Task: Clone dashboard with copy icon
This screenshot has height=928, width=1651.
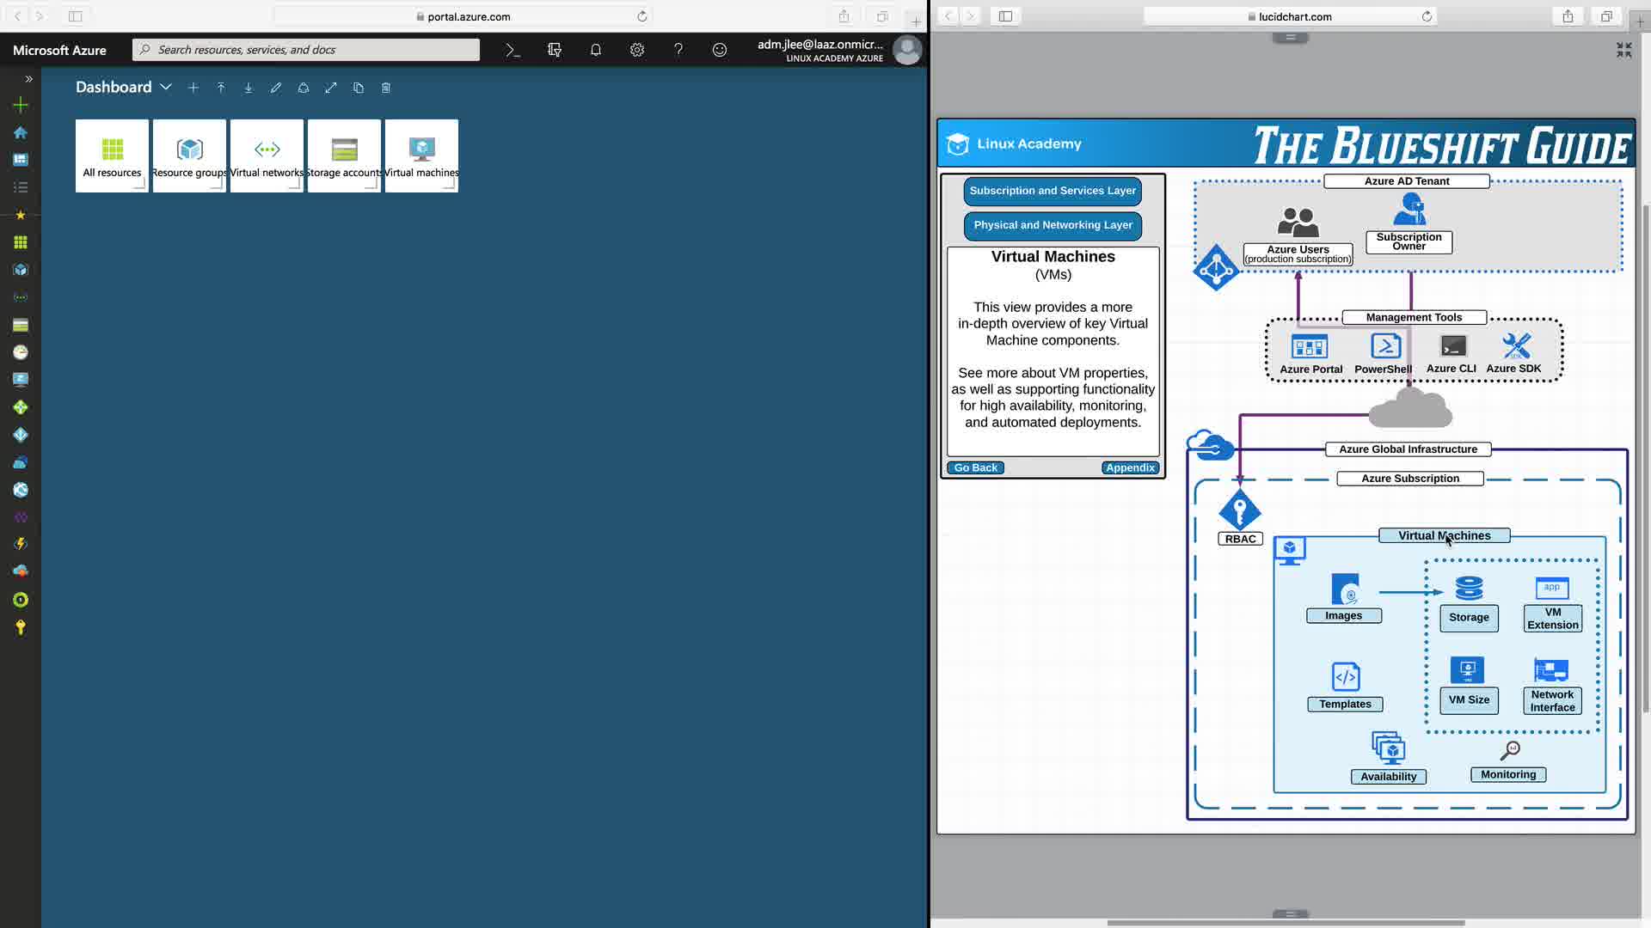Action: click(x=359, y=88)
